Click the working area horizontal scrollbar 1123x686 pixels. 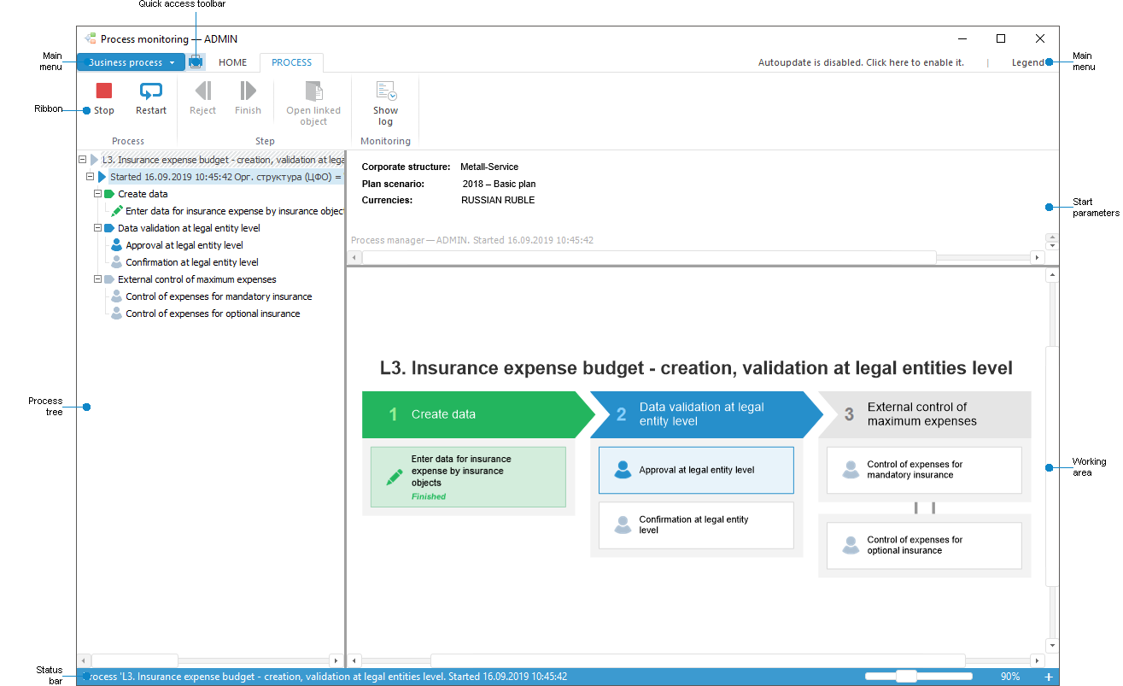(698, 660)
